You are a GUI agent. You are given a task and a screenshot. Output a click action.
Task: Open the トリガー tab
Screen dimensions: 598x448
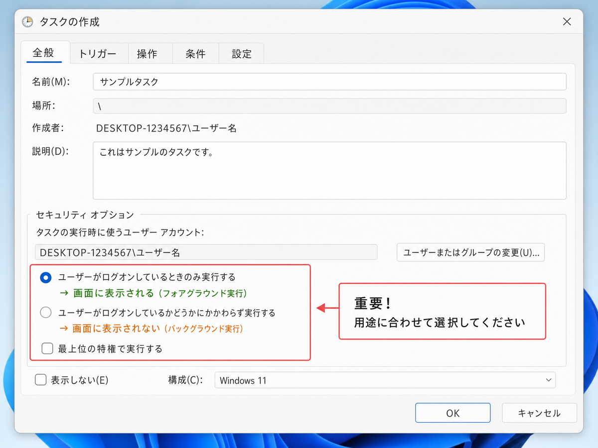tap(98, 54)
